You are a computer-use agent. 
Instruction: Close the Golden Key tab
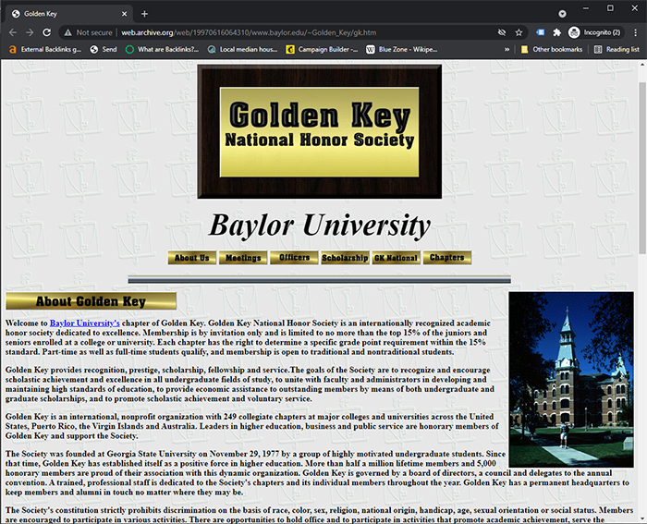pos(124,14)
